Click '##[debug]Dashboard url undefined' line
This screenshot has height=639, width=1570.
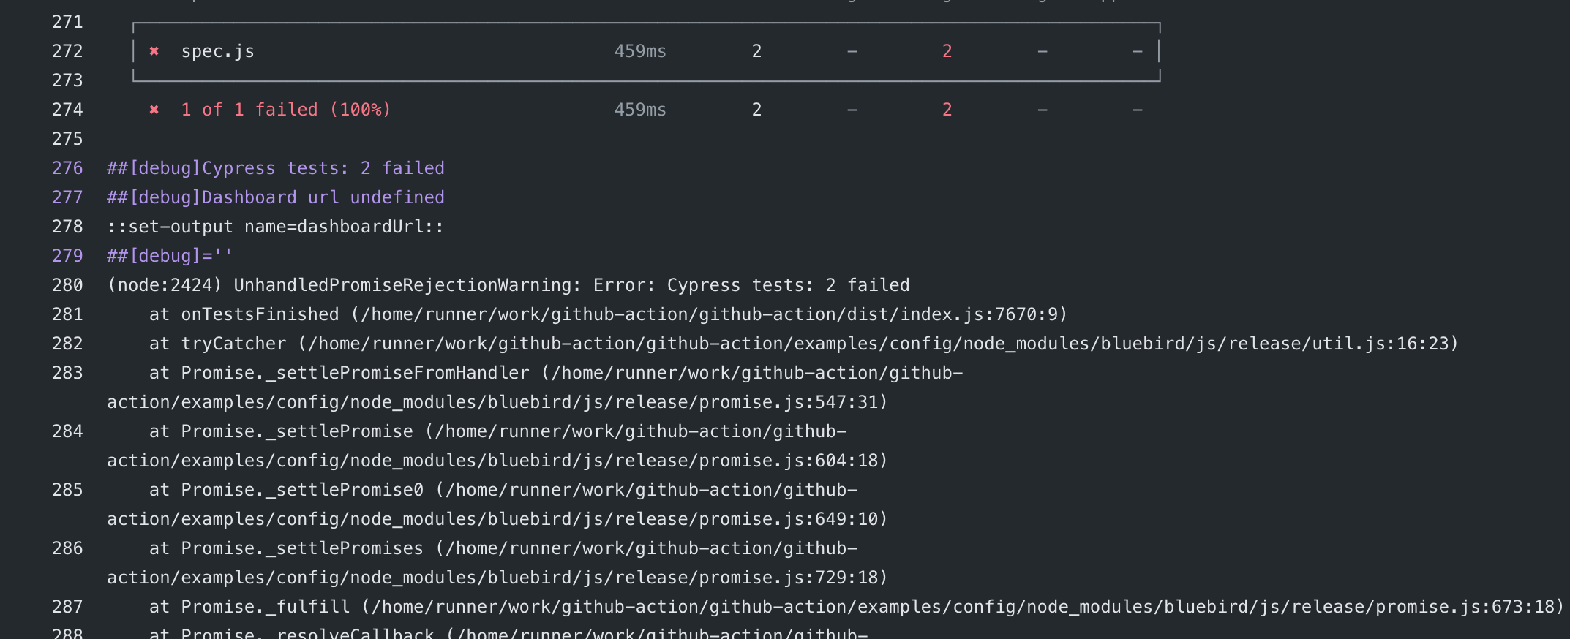[x=276, y=197]
